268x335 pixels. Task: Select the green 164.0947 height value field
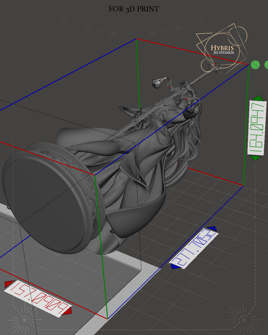[x=257, y=127]
